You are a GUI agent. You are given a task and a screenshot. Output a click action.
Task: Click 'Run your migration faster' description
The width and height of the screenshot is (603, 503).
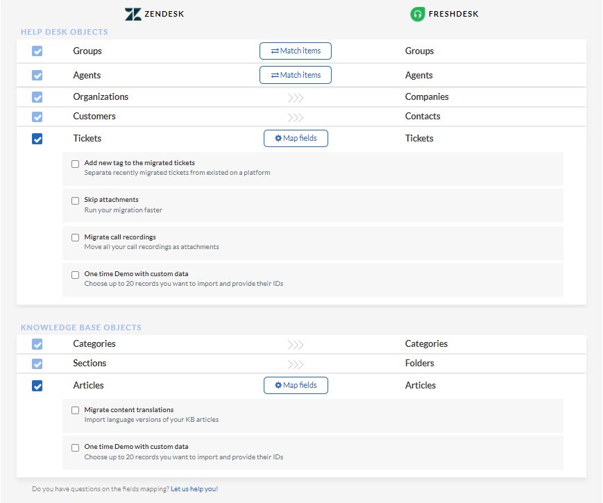123,210
